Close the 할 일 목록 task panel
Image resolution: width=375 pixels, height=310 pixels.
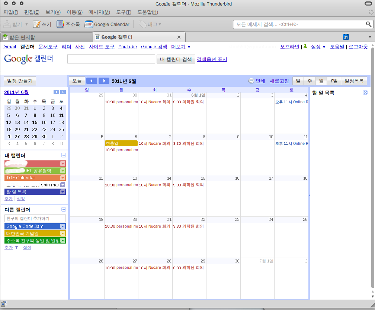click(365, 92)
